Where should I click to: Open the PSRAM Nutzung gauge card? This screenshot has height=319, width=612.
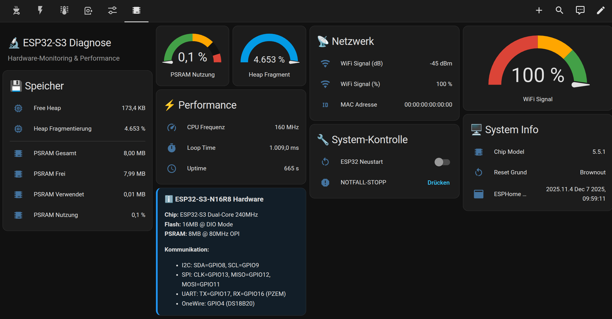193,56
